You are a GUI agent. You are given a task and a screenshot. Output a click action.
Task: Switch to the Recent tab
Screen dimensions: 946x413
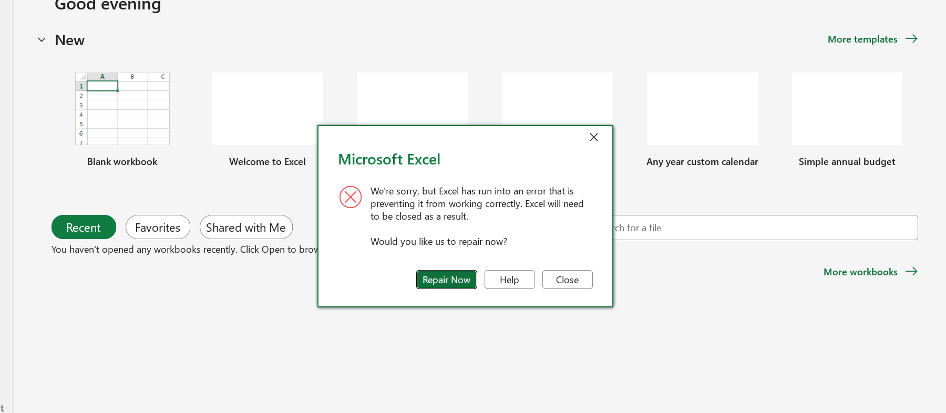[x=84, y=227]
